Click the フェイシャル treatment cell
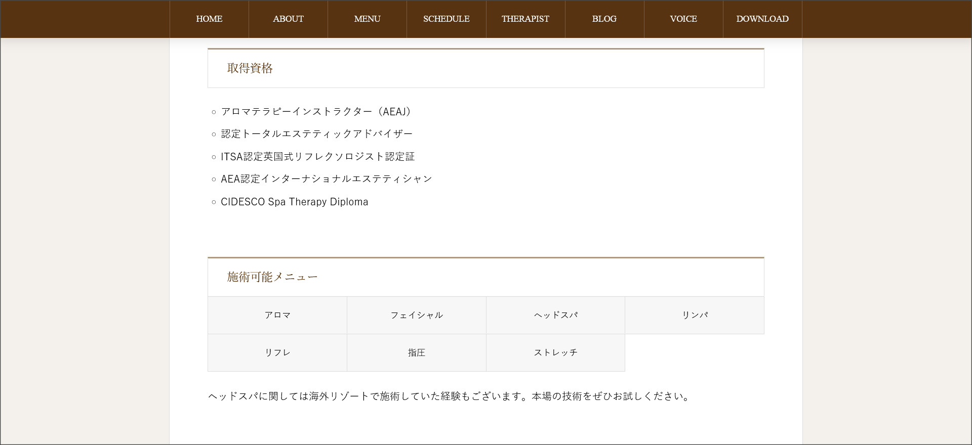The image size is (972, 445). tap(416, 315)
